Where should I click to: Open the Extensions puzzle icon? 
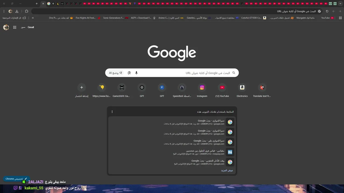[27, 11]
